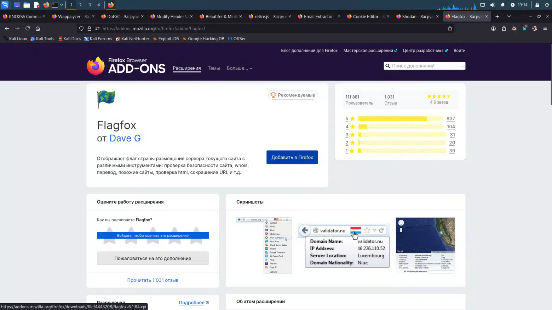Open a new browser tab

coord(497,17)
